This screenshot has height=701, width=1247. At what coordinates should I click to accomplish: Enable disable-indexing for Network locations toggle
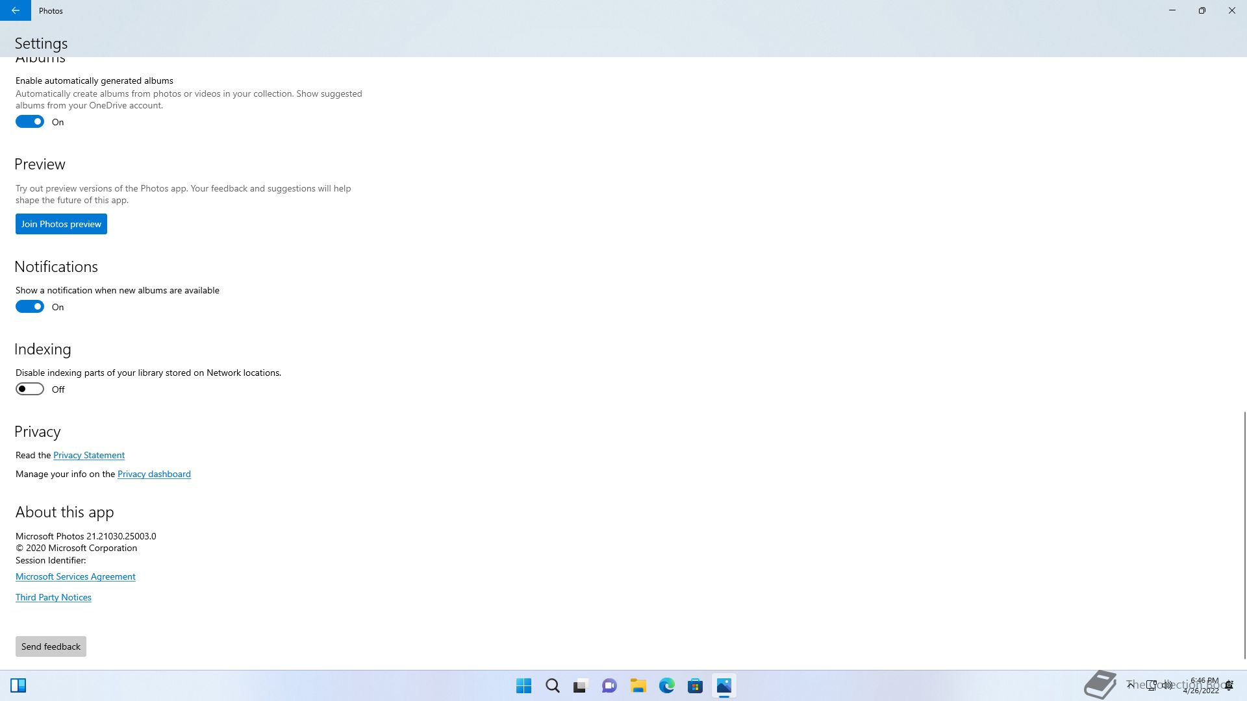30,389
